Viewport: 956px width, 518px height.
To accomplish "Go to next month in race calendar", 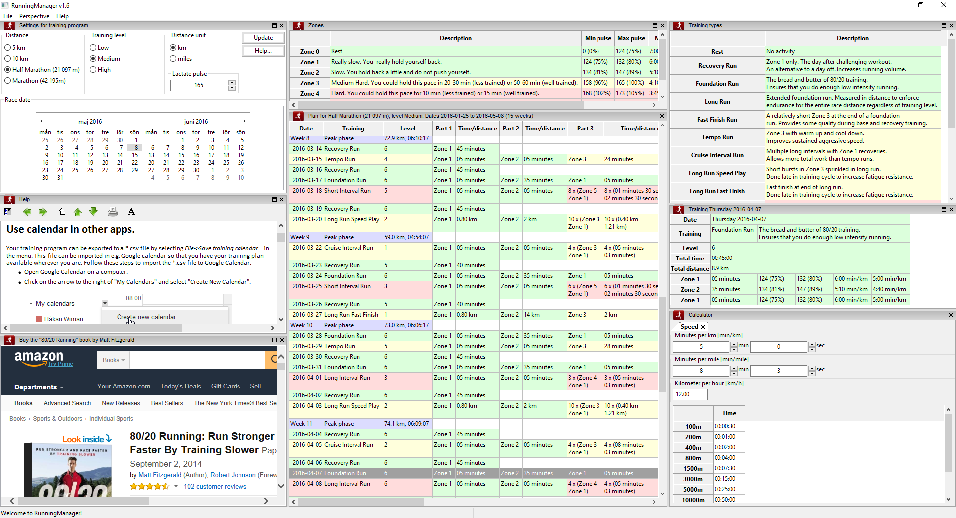I will pyautogui.click(x=244, y=121).
